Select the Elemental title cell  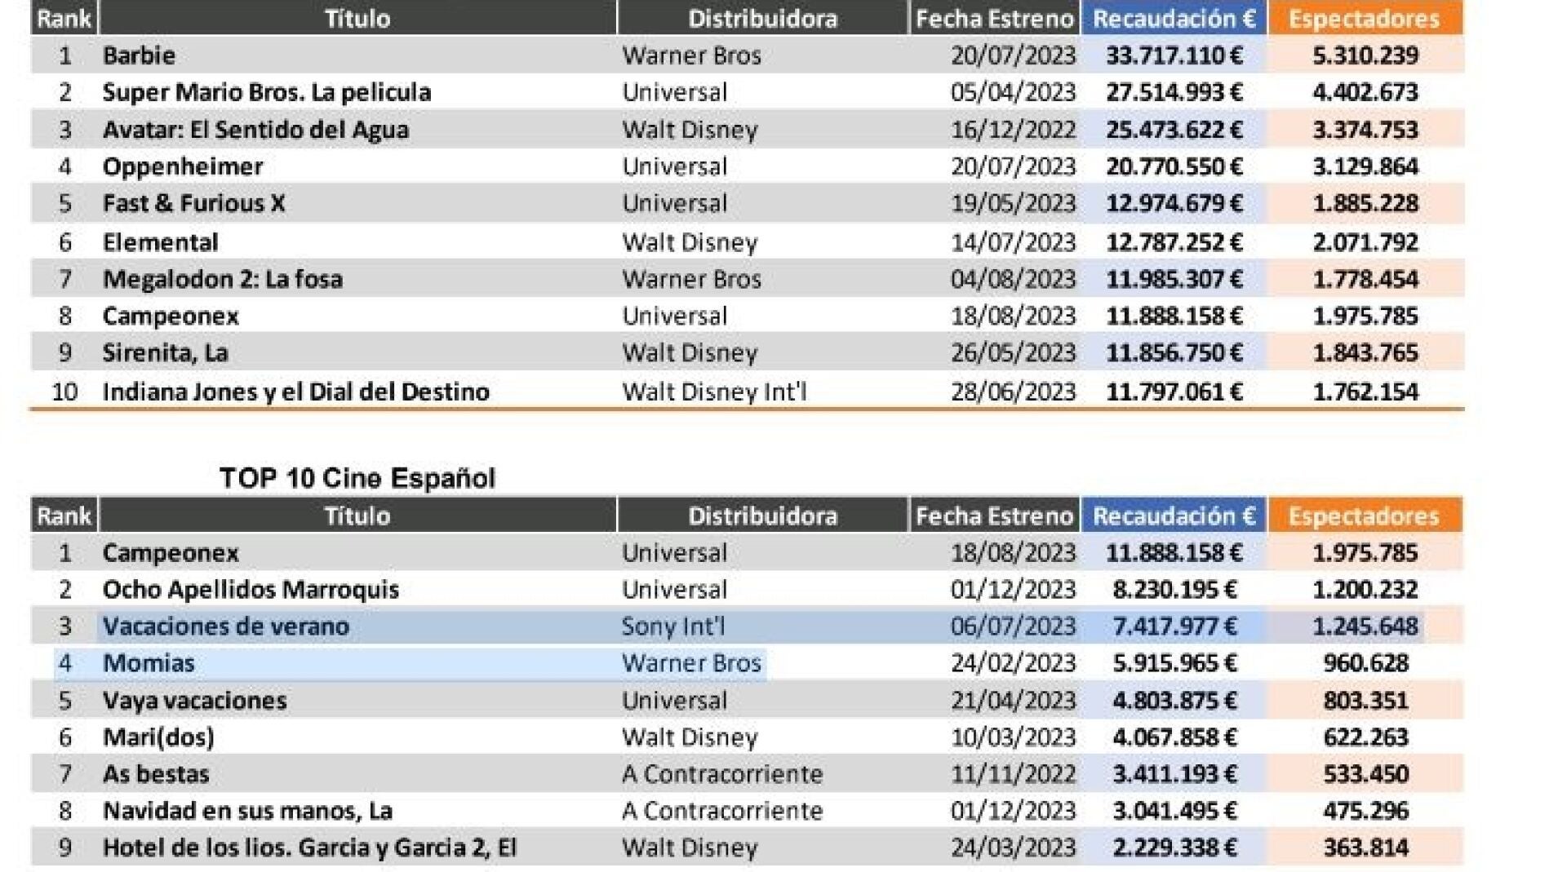pos(160,242)
